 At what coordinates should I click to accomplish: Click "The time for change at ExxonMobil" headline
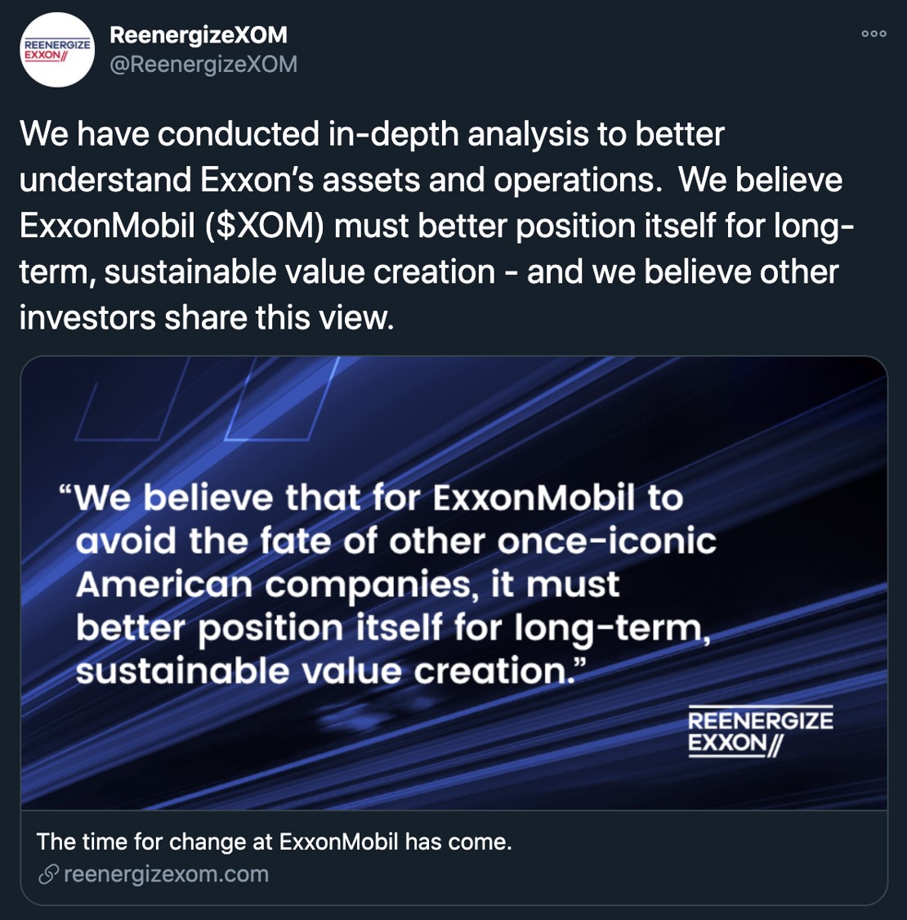[x=274, y=841]
